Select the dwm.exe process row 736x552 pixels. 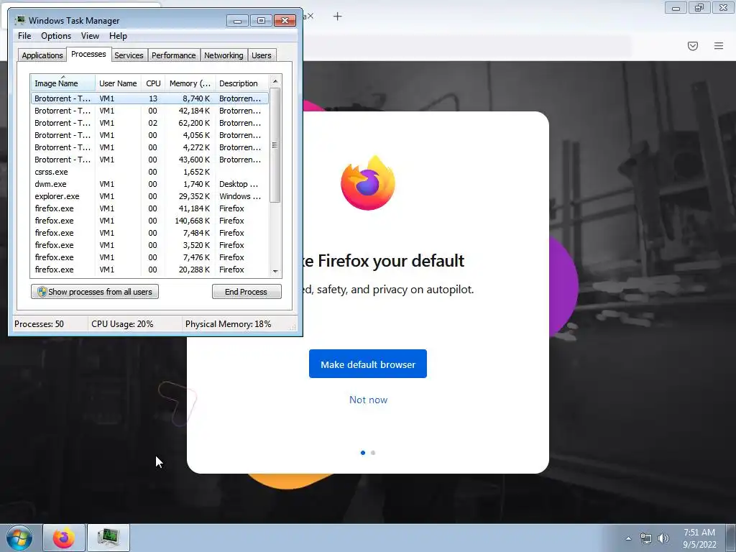coord(149,184)
